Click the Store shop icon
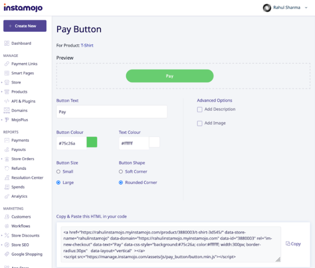Image resolution: width=315 pixels, height=268 pixels. 7,82
